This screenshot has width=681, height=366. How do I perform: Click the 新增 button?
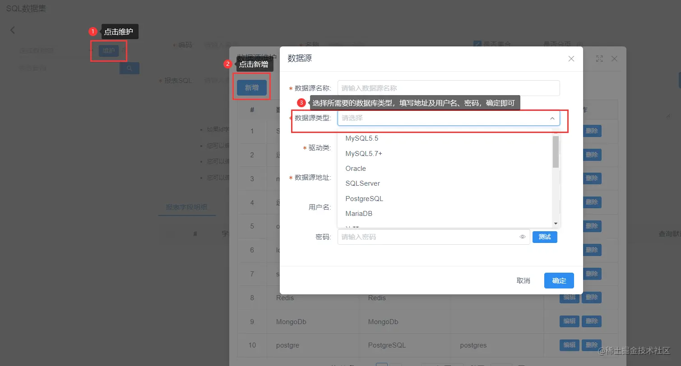pos(252,88)
